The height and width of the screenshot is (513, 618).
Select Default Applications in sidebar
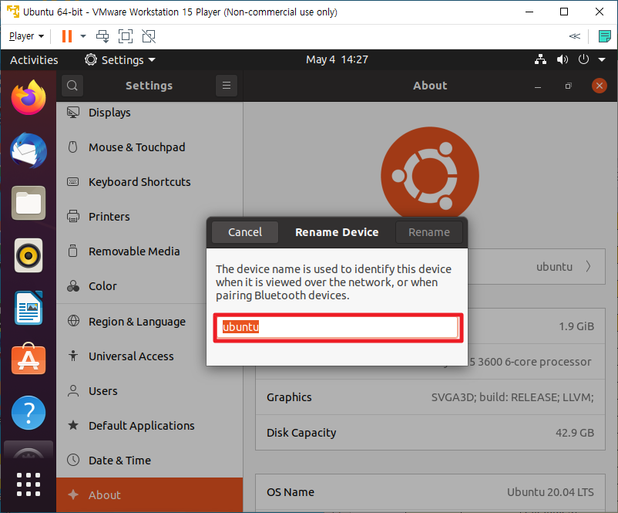[149, 426]
